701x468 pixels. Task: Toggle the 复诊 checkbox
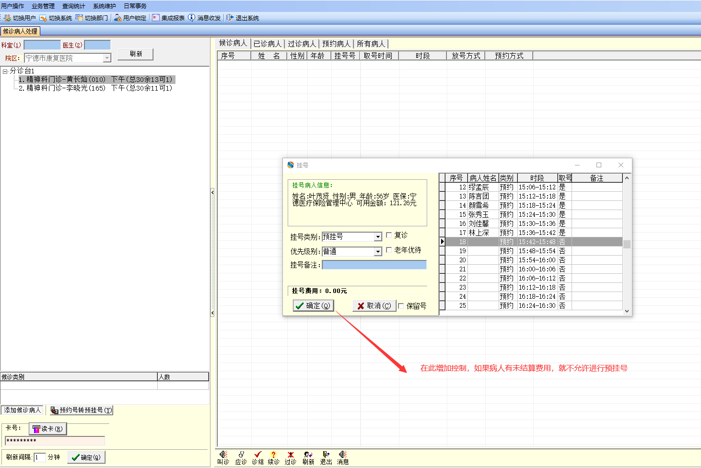click(x=389, y=235)
